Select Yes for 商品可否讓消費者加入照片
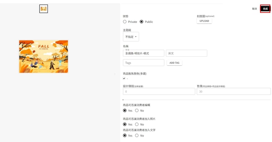The image size is (272, 142). tap(125, 124)
